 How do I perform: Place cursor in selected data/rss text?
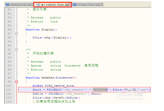pos(100,90)
